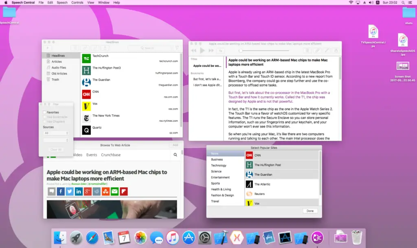The height and width of the screenshot is (248, 417).
Task: Open the filter funnel icon in Headlines toolbar
Action: (x=177, y=48)
